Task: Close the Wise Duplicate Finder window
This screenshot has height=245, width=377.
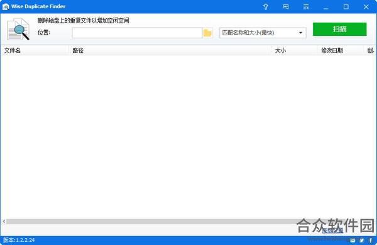Action: (366, 7)
